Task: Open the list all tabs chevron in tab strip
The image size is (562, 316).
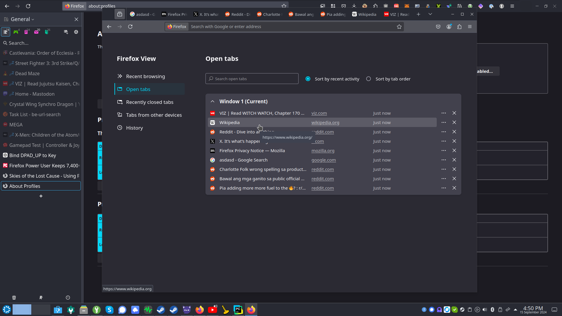Action: (430, 14)
